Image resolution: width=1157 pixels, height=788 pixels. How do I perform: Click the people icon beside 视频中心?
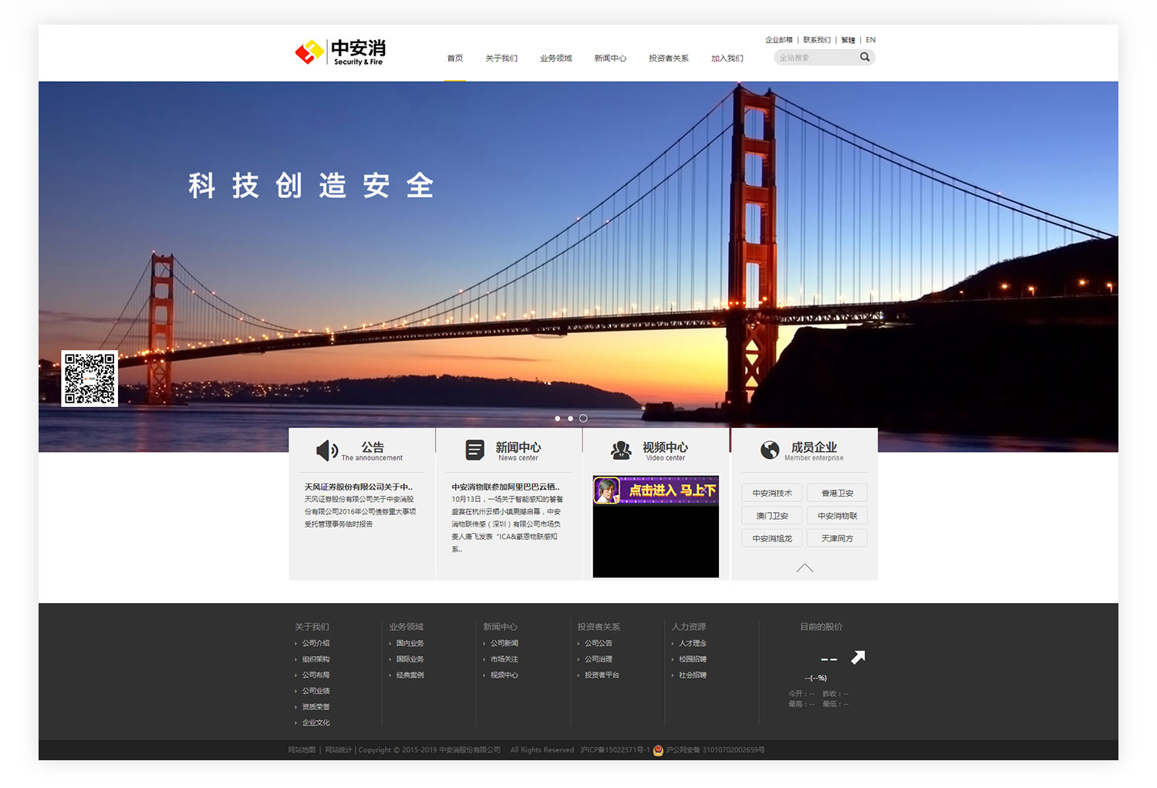[620, 450]
